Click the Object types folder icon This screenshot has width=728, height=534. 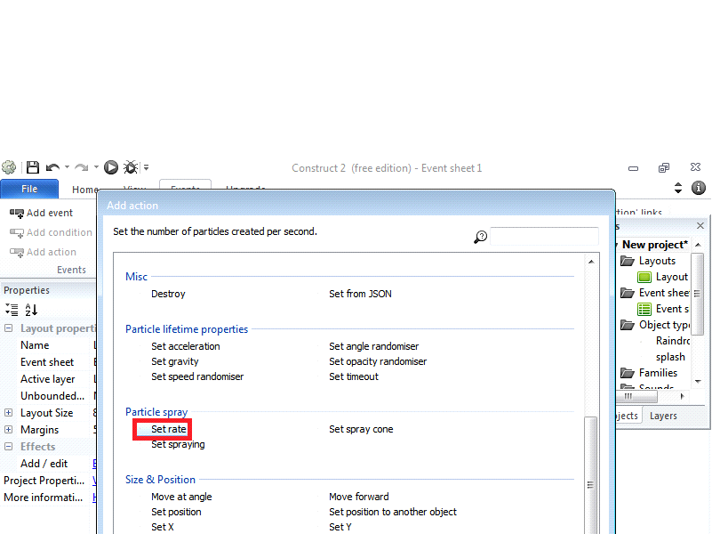tap(628, 325)
